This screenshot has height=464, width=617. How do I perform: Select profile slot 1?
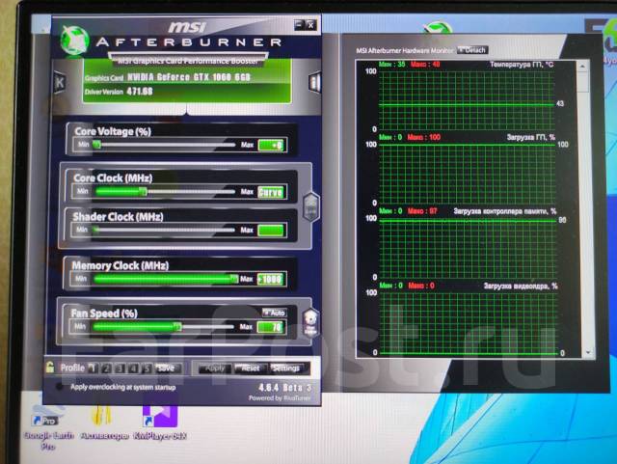(94, 368)
